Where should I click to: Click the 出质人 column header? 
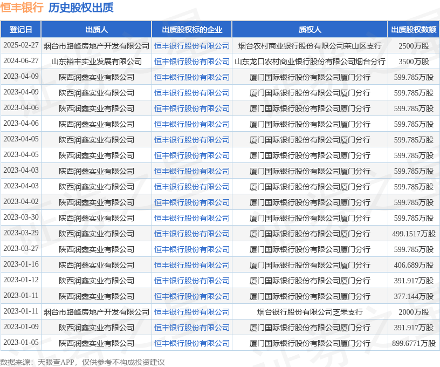click(x=96, y=30)
